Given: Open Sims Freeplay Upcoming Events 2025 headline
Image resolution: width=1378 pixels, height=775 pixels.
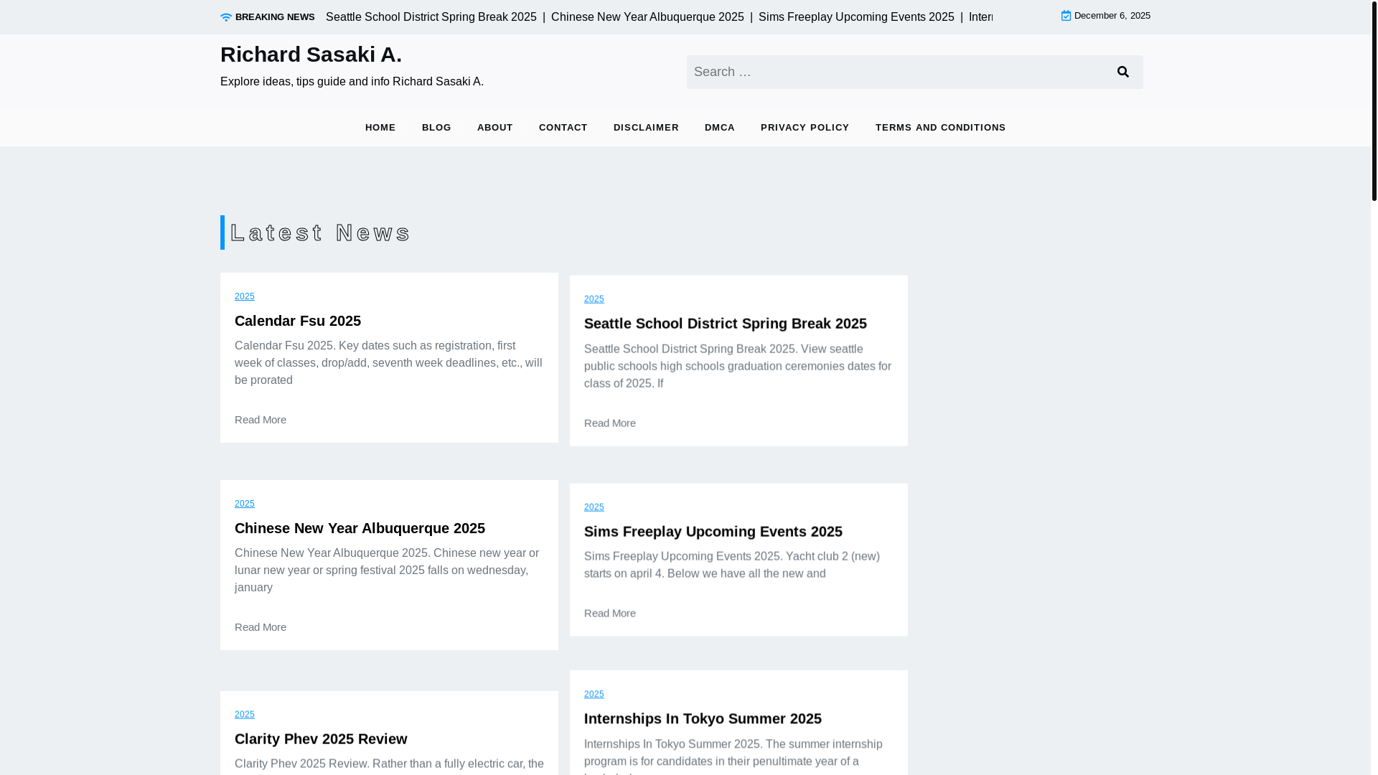Looking at the screenshot, I should pos(713,532).
